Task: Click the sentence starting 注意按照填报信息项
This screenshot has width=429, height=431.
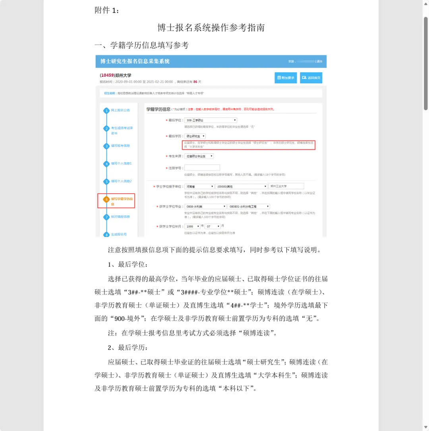Action: (x=214, y=250)
